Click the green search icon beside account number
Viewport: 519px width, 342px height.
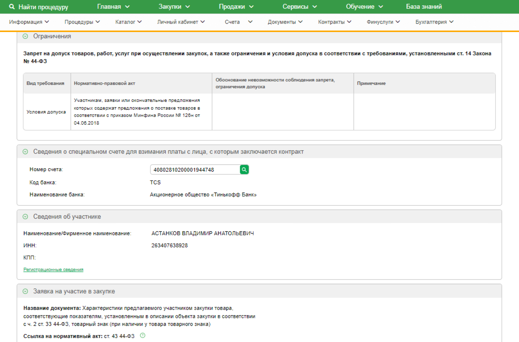pyautogui.click(x=244, y=170)
